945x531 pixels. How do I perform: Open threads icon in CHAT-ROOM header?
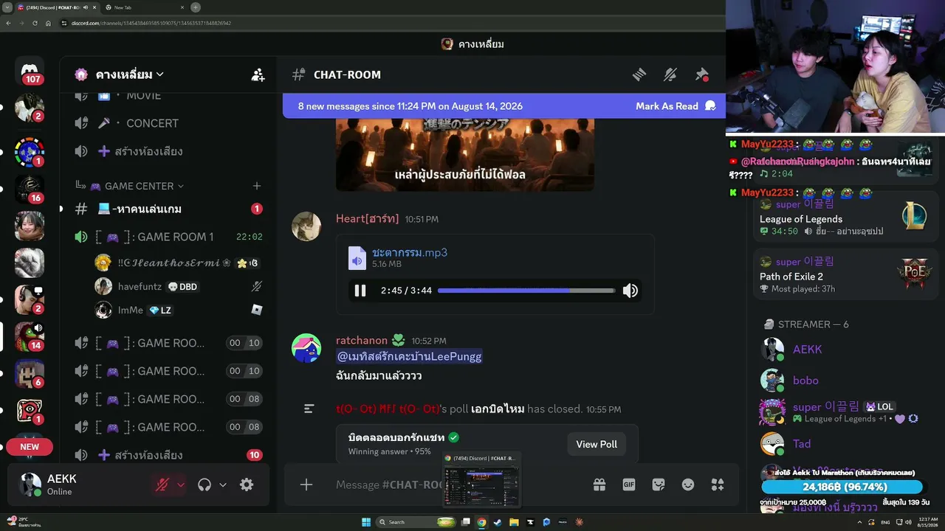(639, 74)
